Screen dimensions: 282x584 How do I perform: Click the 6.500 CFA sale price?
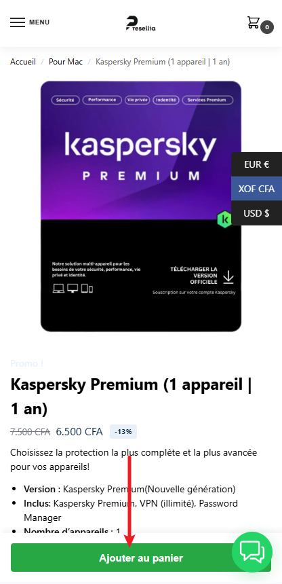pyautogui.click(x=79, y=432)
